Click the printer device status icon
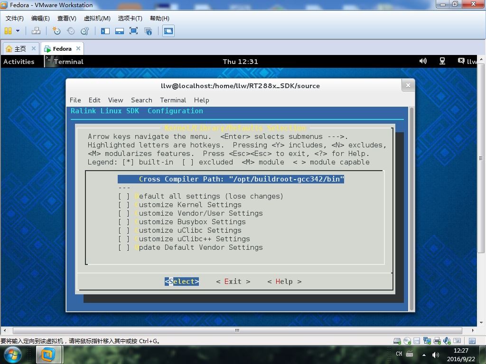 tap(437, 341)
